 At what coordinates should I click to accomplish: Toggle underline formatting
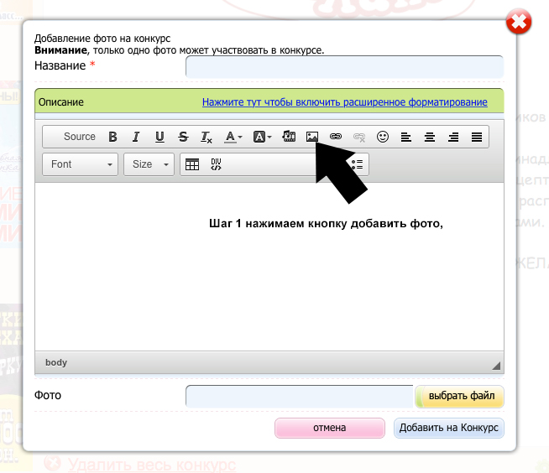(x=159, y=137)
